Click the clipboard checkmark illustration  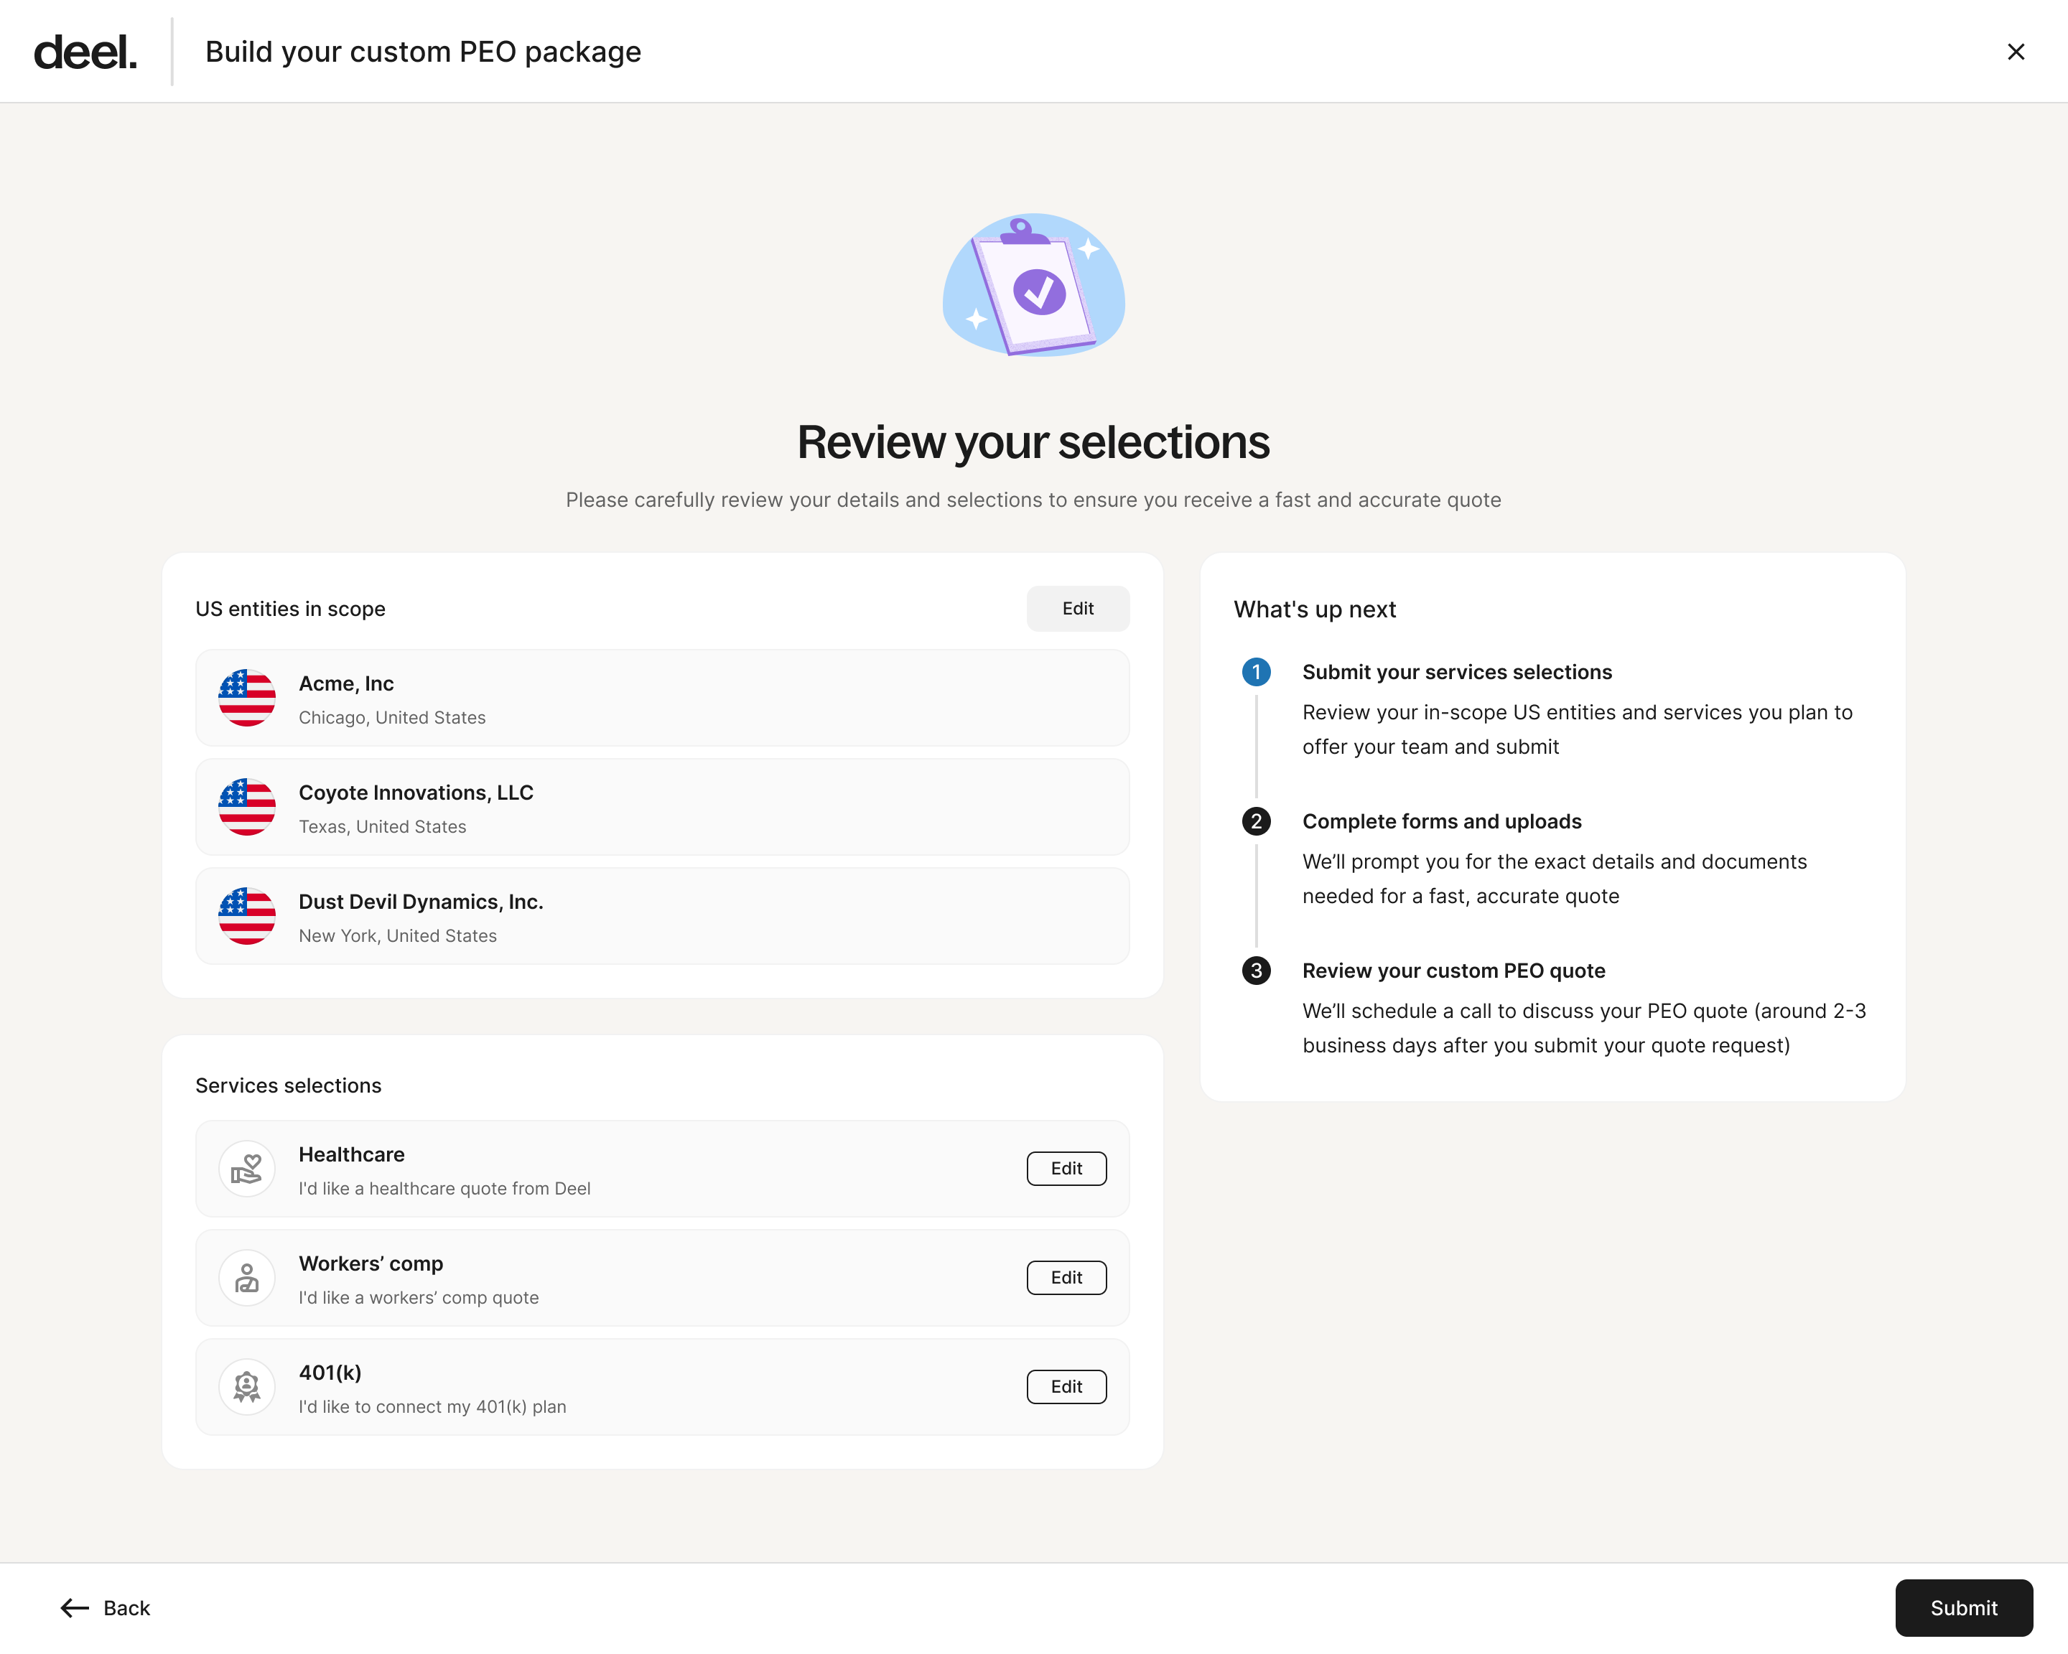pyautogui.click(x=1033, y=286)
